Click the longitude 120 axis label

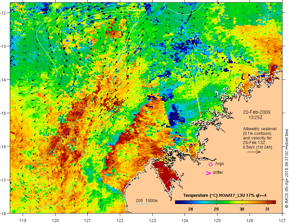coord(55,220)
